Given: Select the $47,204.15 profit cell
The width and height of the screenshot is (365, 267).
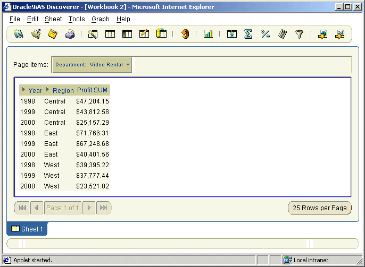Looking at the screenshot, I should pyautogui.click(x=93, y=101).
